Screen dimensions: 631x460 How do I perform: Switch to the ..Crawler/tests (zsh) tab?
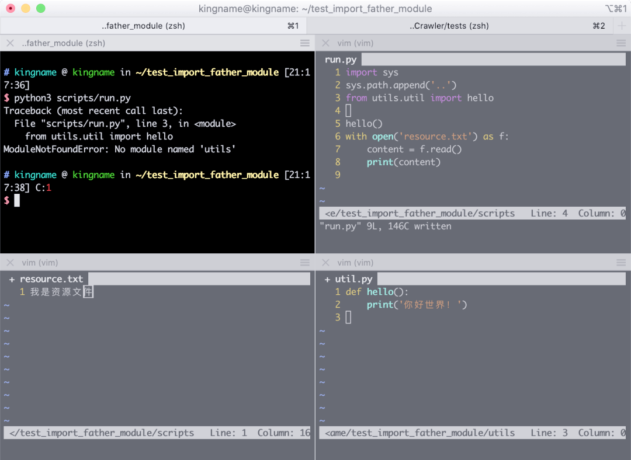pos(460,26)
